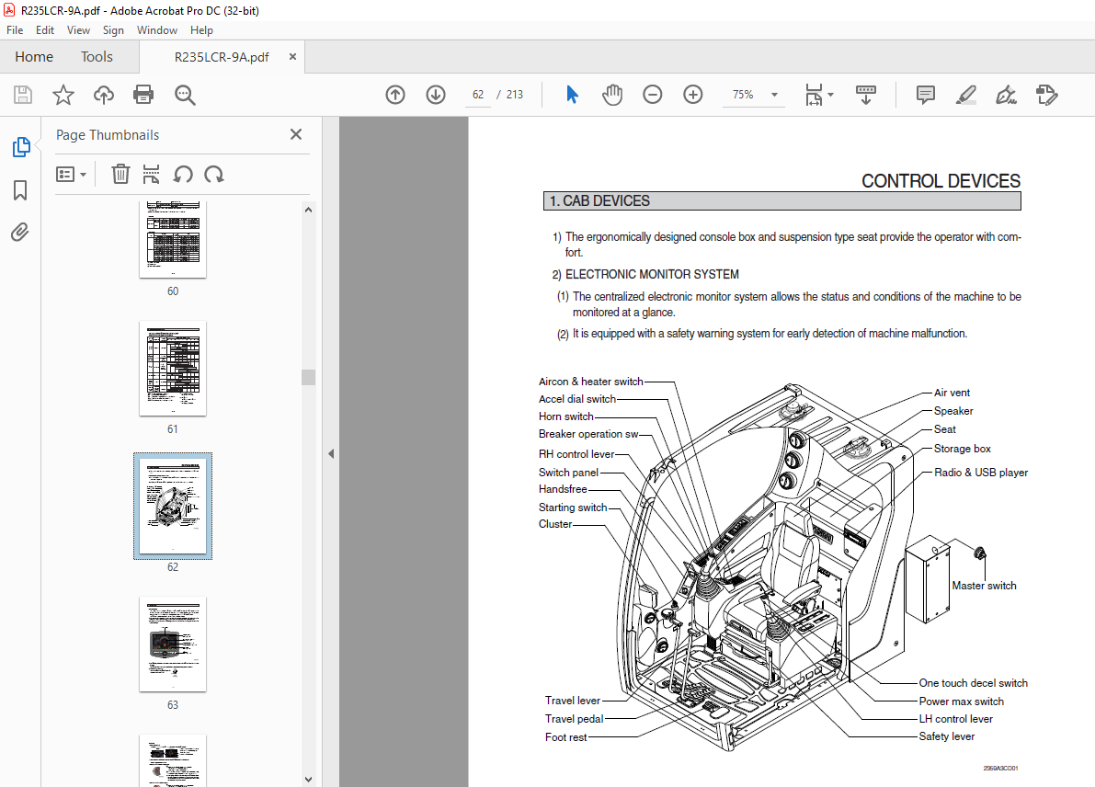Image resolution: width=1095 pixels, height=787 pixels.
Task: Open the find text magnifier tool
Action: pos(185,95)
